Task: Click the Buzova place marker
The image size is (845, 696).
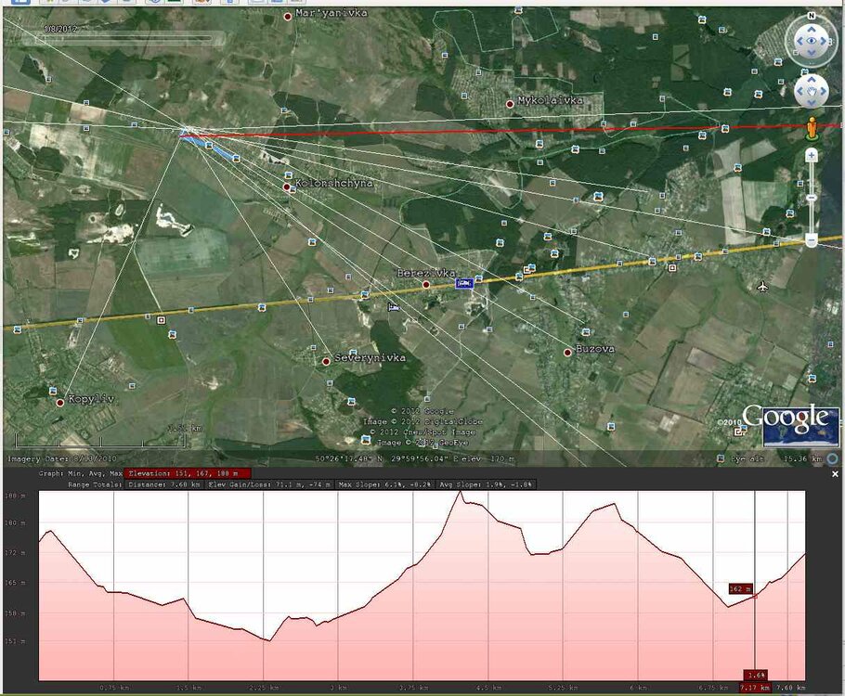Action: (x=567, y=353)
